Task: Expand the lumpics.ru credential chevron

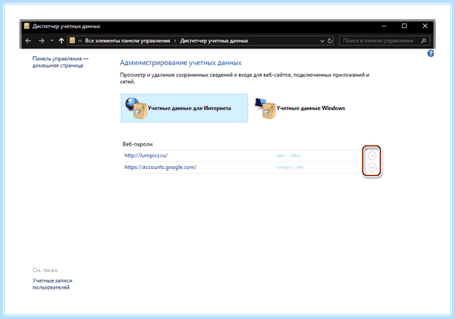Action: coord(372,156)
